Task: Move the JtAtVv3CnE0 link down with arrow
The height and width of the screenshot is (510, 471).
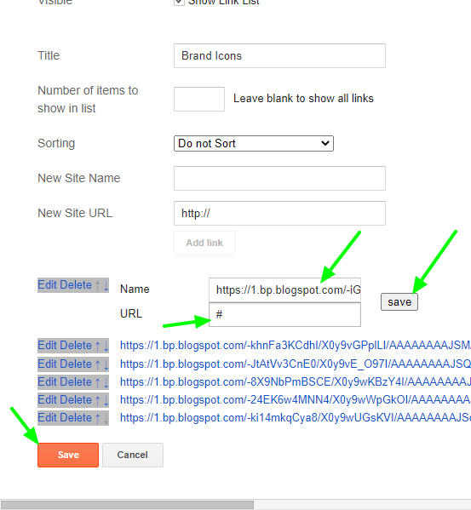Action: [x=106, y=364]
